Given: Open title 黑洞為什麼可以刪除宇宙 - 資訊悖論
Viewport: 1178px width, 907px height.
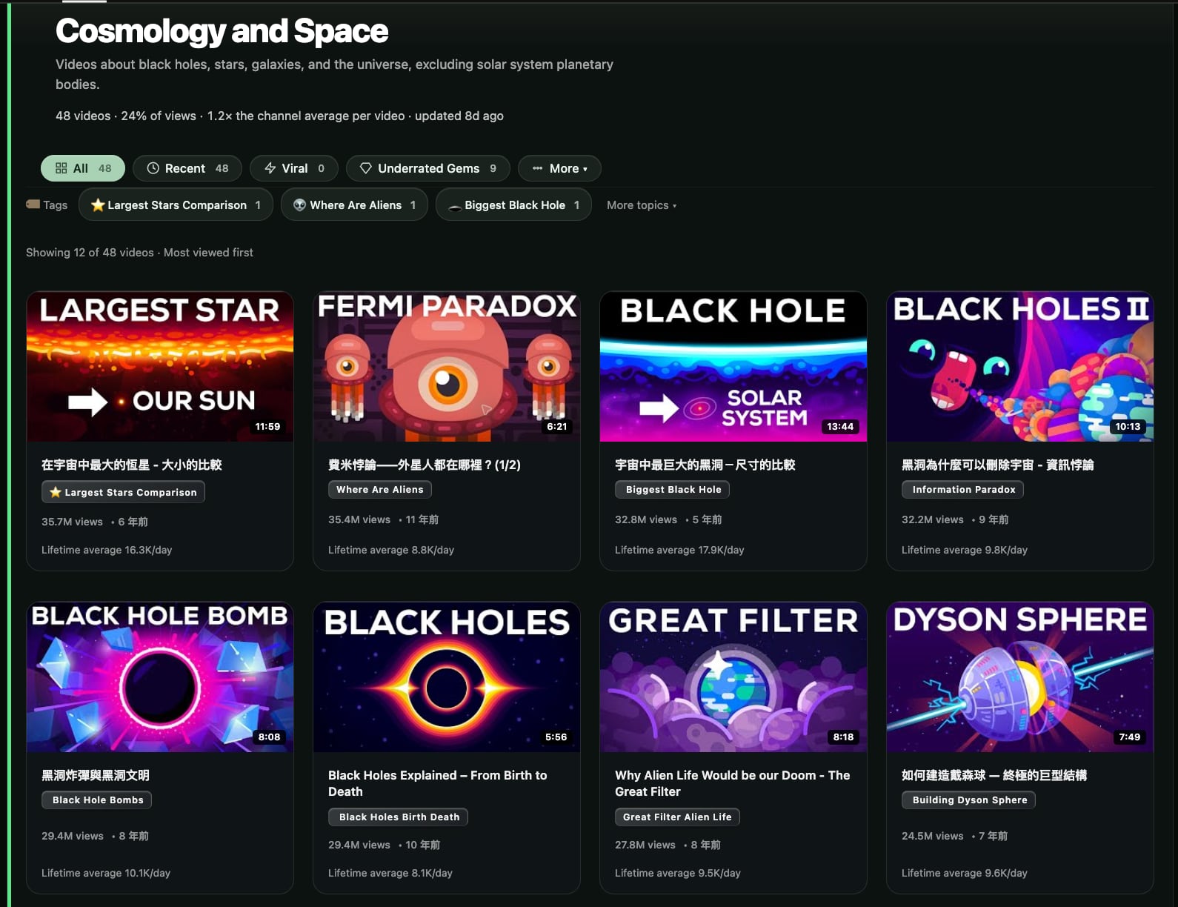Looking at the screenshot, I should pos(998,465).
